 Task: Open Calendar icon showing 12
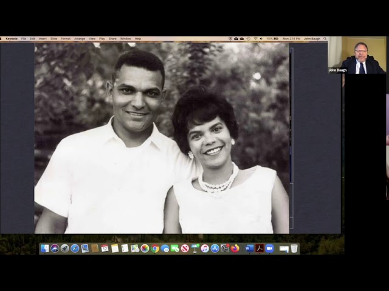coord(105,249)
